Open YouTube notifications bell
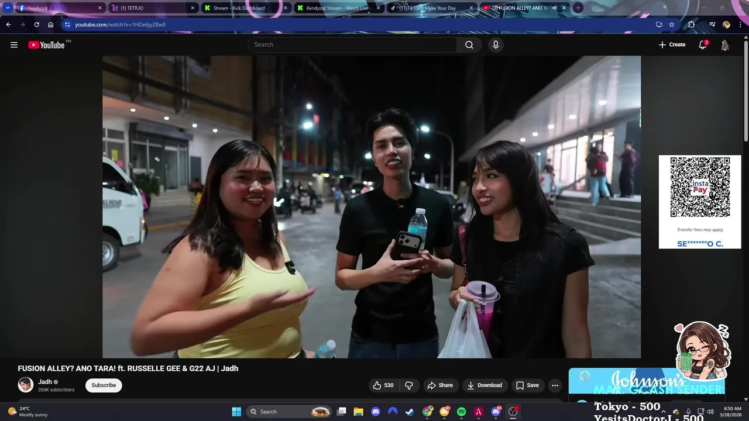 (x=703, y=44)
